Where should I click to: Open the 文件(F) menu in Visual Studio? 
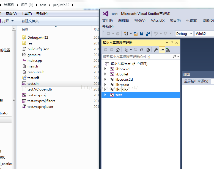point(107,21)
